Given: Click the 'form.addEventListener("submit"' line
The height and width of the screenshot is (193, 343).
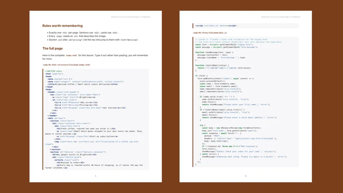Looking at the screenshot, I should pos(226,78).
